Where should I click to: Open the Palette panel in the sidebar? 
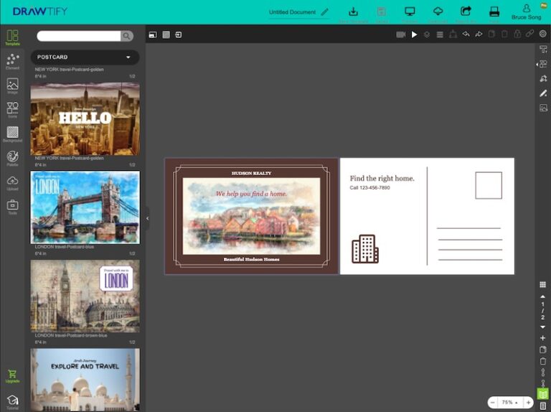[x=12, y=158]
